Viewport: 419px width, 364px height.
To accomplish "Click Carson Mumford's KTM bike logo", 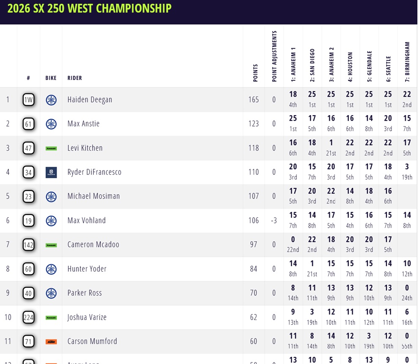I will pos(51,342).
